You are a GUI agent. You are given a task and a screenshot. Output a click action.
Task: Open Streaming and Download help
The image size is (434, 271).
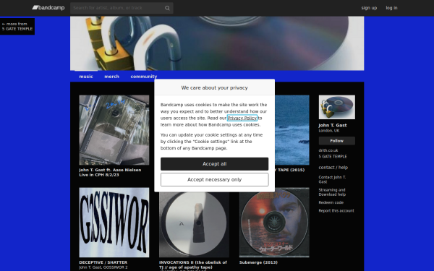(x=332, y=192)
